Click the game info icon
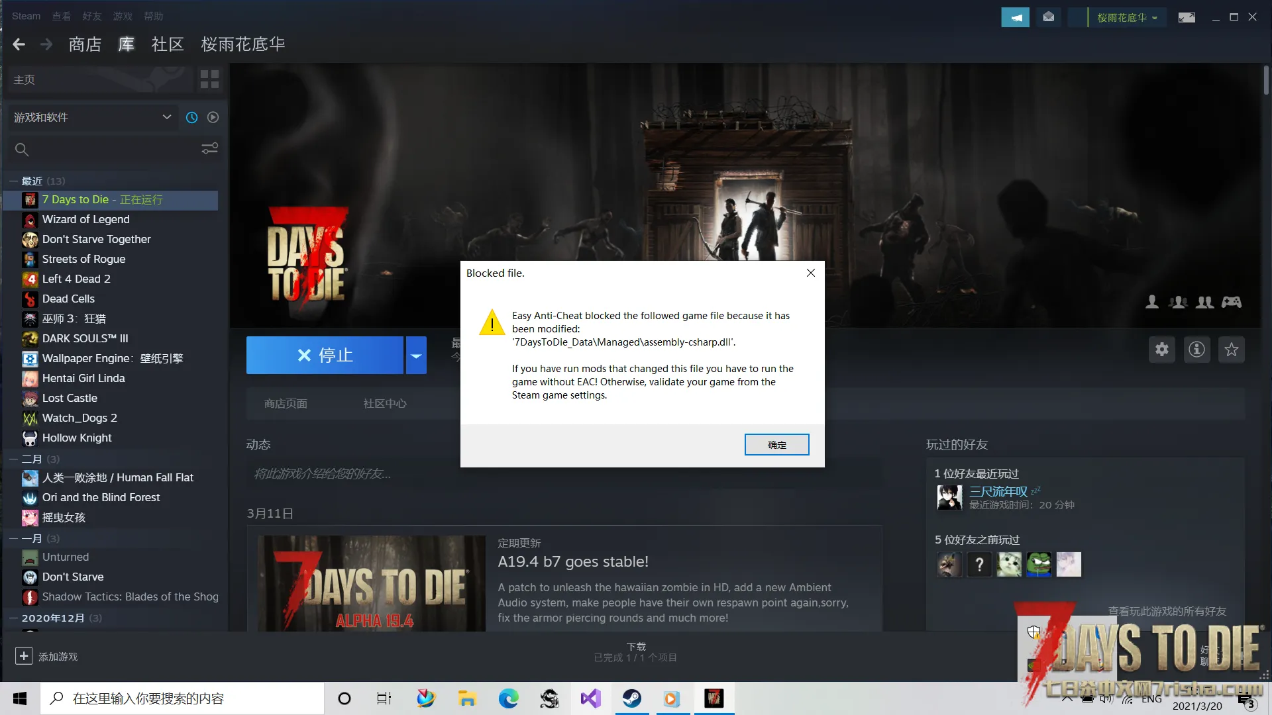 click(1196, 350)
